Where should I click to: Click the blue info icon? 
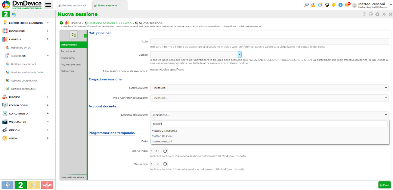(x=340, y=5)
